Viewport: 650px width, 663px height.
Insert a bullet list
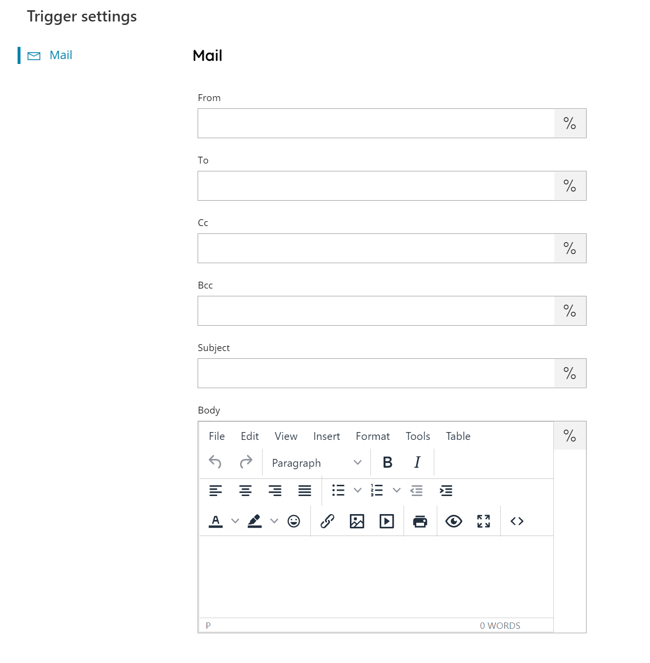pos(338,490)
